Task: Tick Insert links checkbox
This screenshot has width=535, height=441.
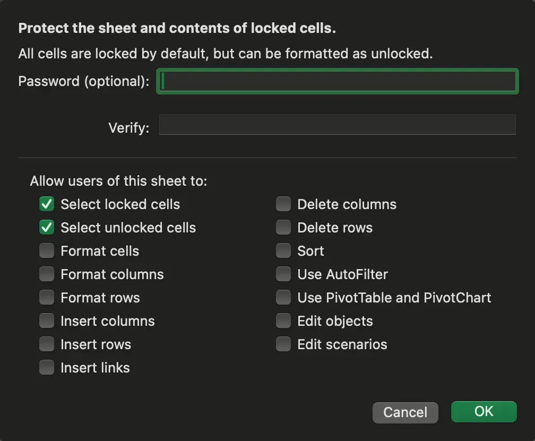Action: [47, 367]
